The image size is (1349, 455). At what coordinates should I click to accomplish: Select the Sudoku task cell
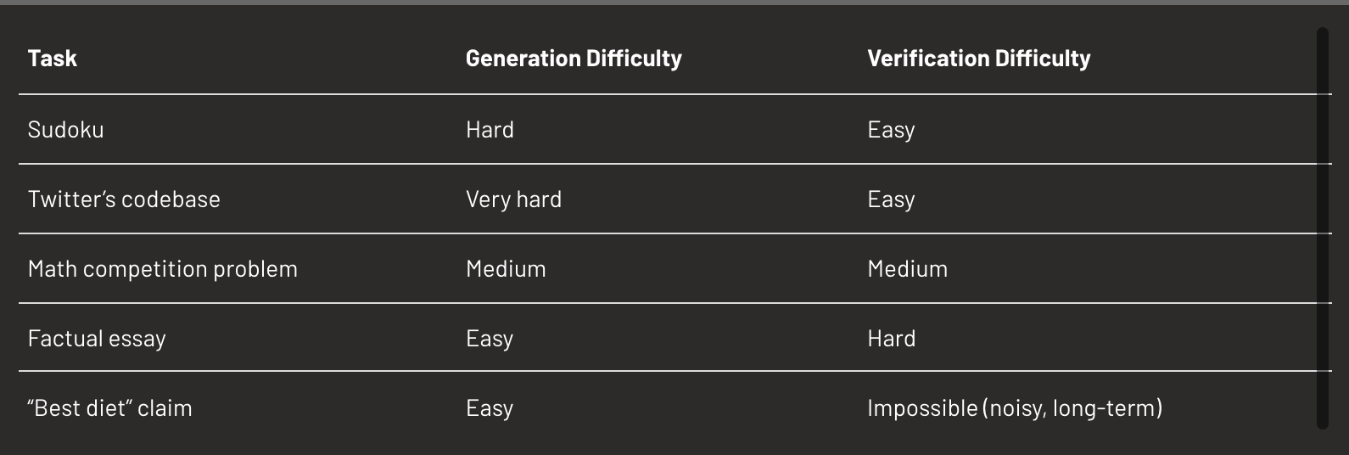tap(66, 130)
